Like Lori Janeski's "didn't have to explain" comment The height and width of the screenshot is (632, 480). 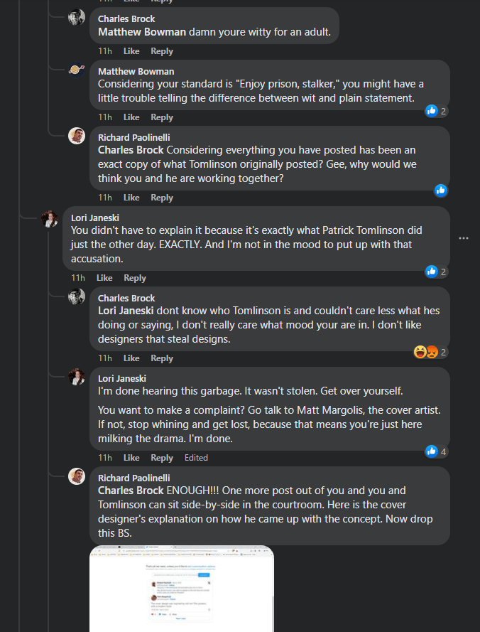(x=104, y=278)
